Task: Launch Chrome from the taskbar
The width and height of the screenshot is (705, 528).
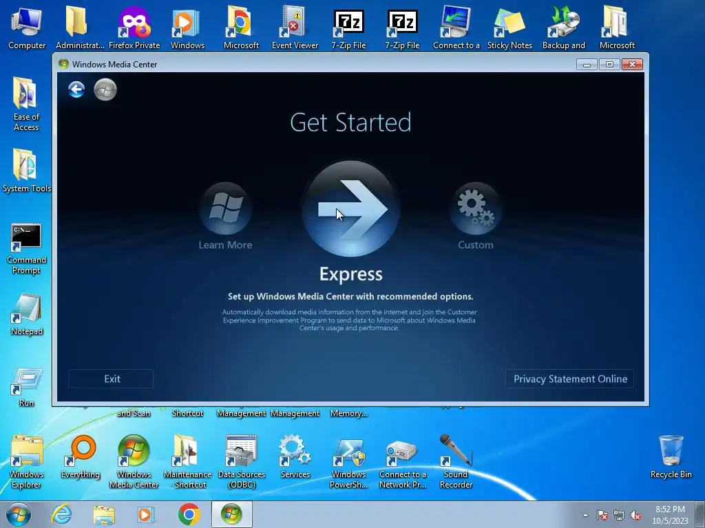Action: point(189,514)
